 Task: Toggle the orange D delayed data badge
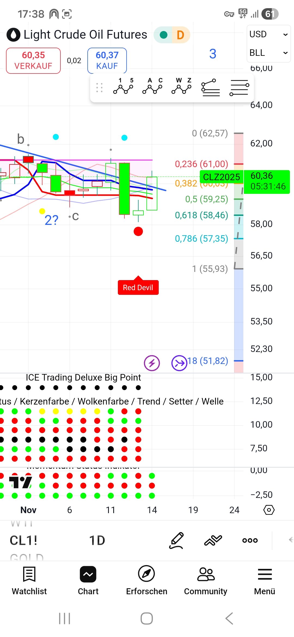[180, 35]
